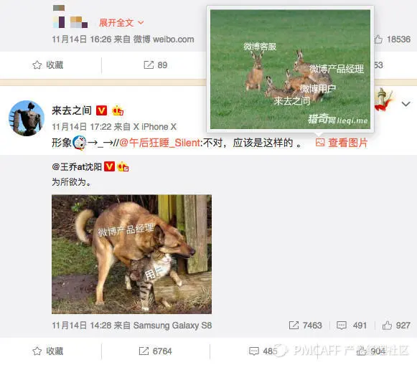The width and height of the screenshot is (417, 365).
Task: Open the 来去之间 user avatar
Action: pyautogui.click(x=27, y=118)
